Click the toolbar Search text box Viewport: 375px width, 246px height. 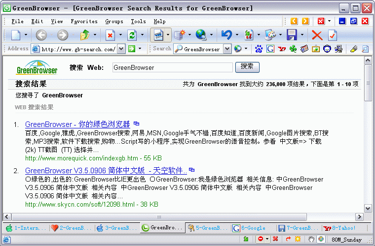point(202,49)
